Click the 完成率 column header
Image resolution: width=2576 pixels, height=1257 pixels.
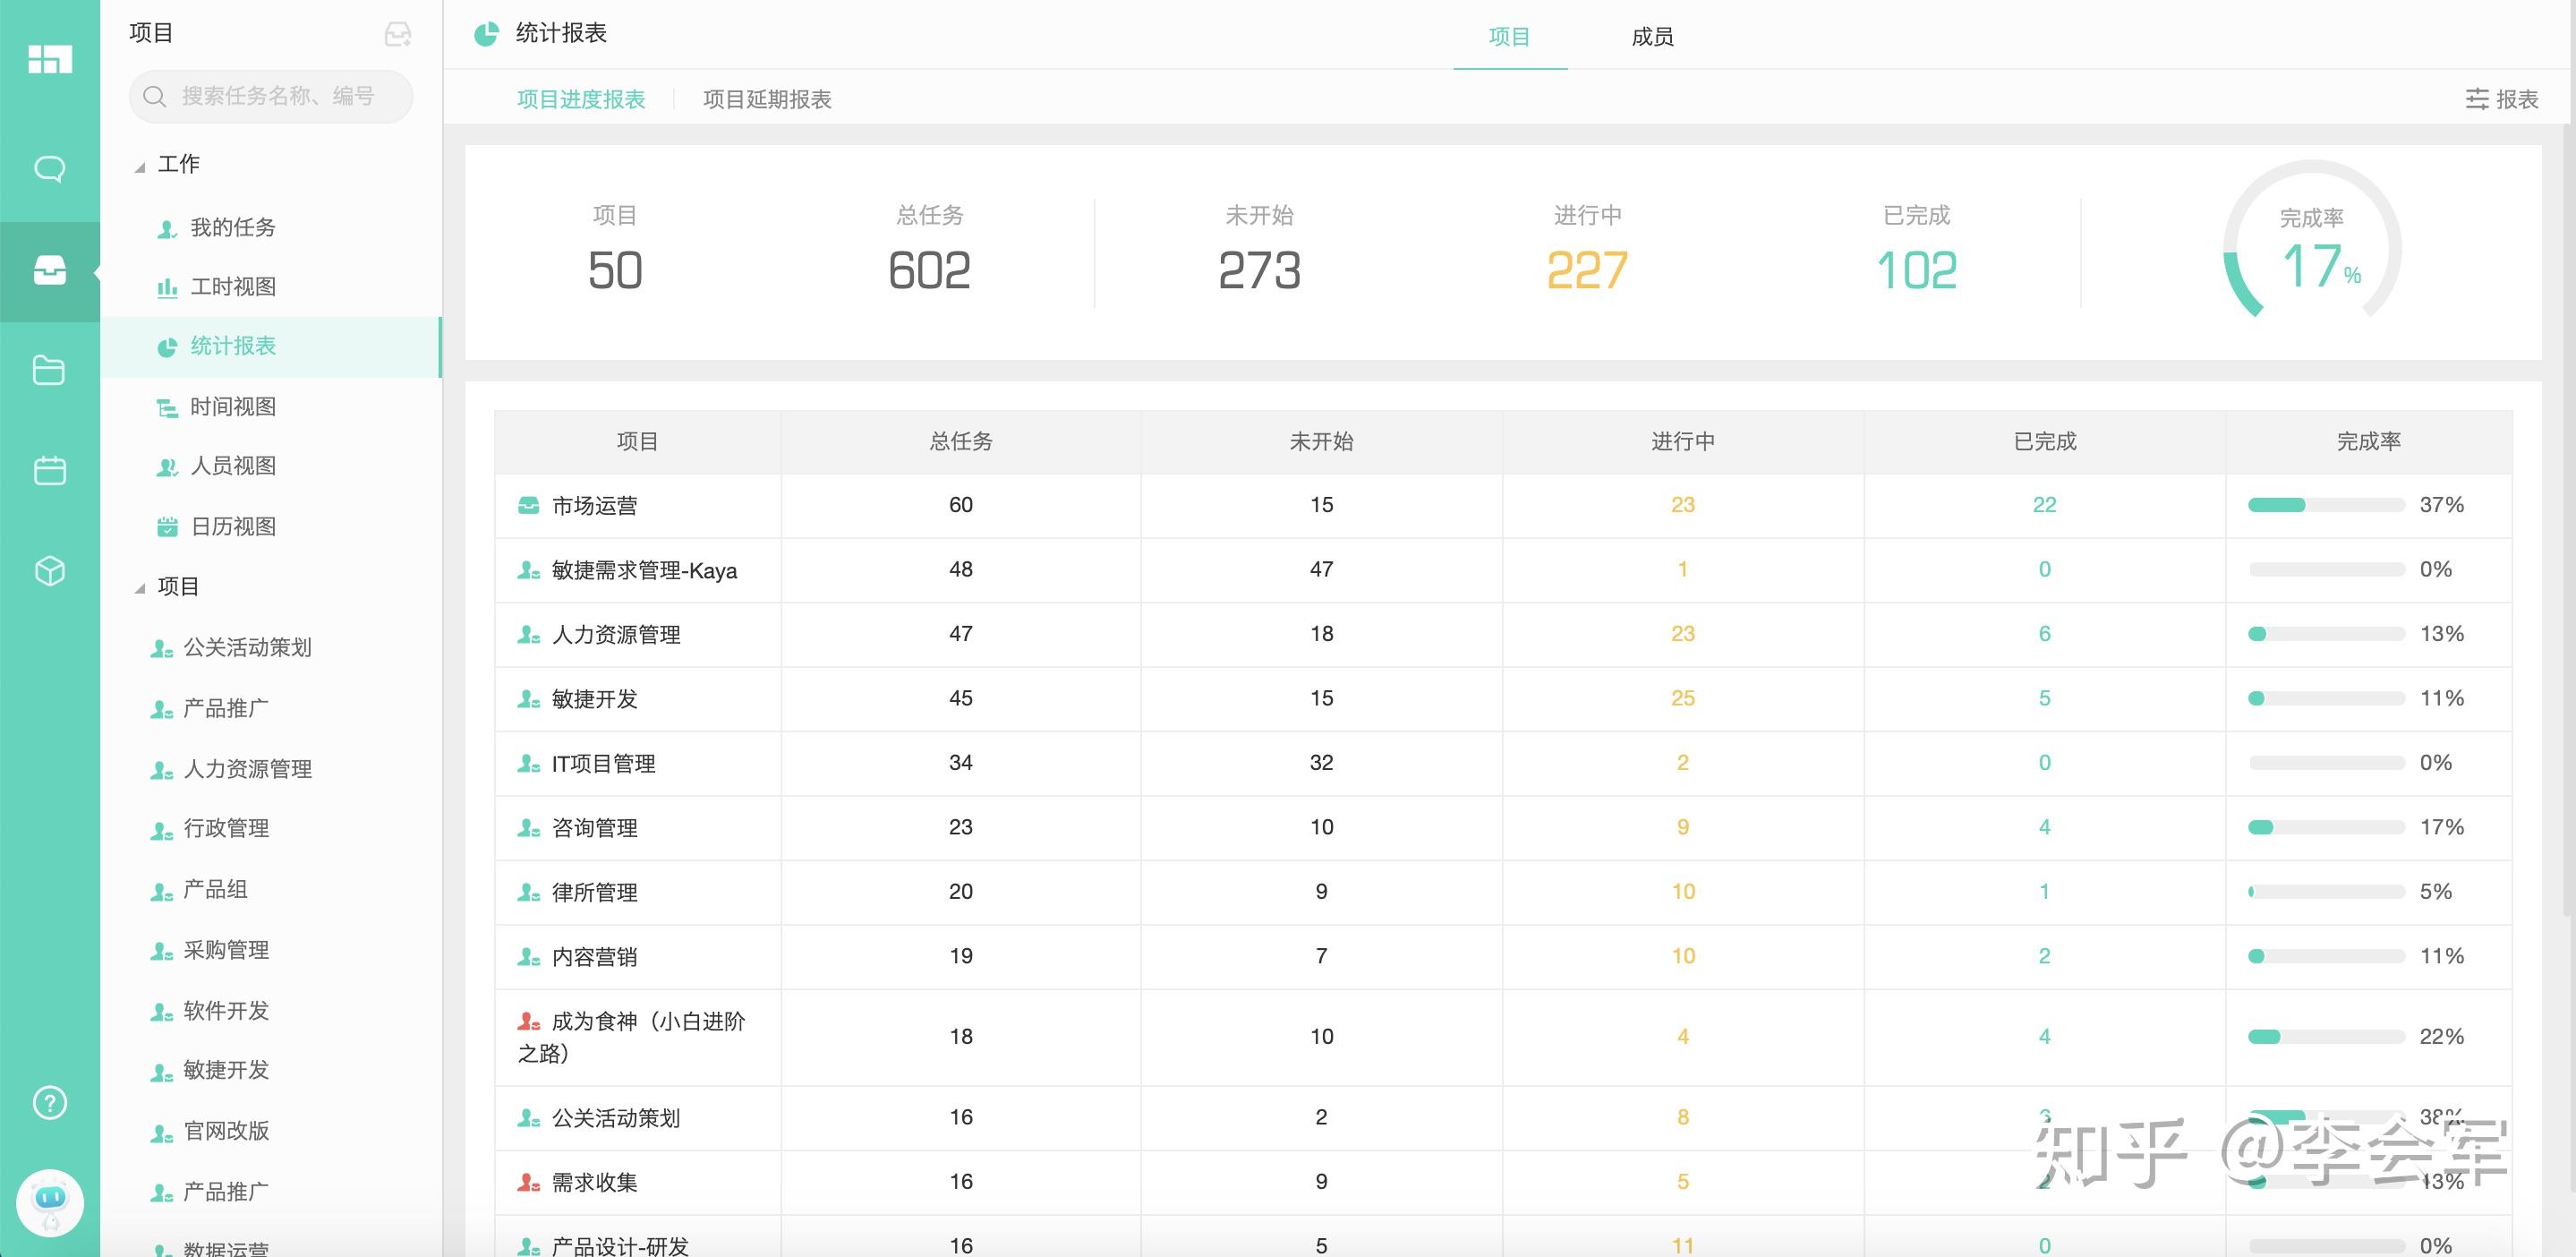tap(2369, 441)
